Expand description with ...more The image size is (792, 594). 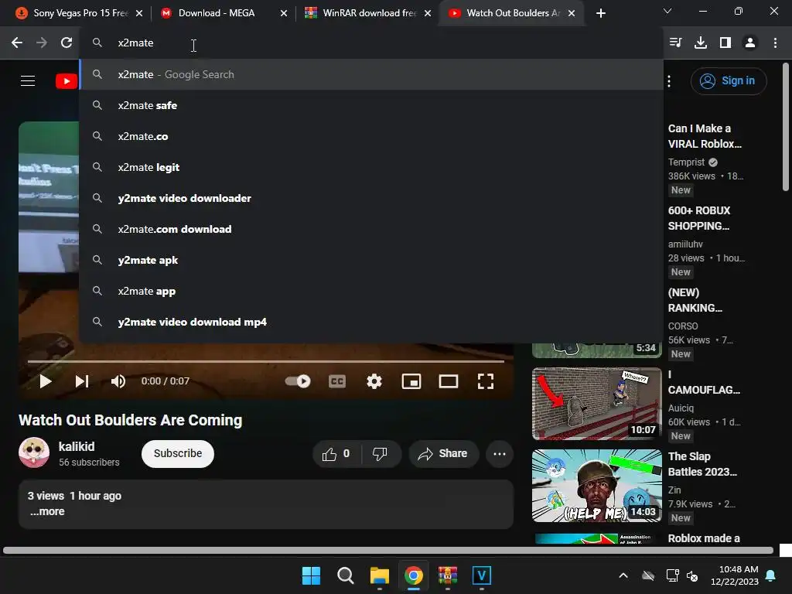(x=47, y=512)
